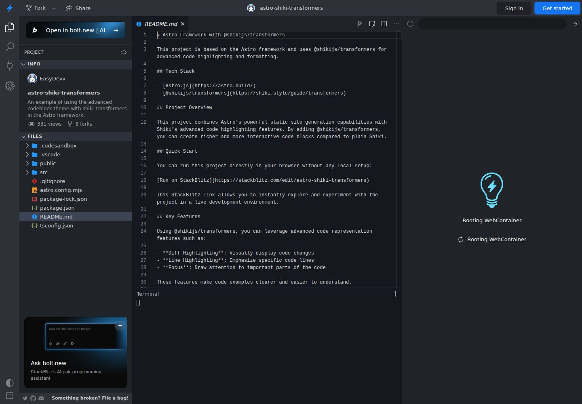Click the Get started button

coord(557,8)
